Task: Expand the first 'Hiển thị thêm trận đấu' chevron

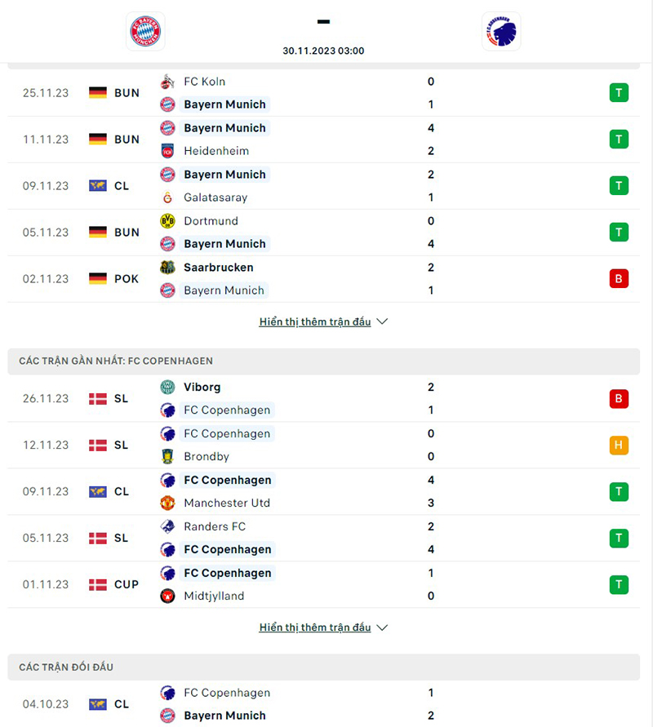Action: pyautogui.click(x=381, y=321)
